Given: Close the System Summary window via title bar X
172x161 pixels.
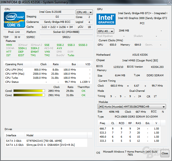Looking at the screenshot, I should coord(169,2).
